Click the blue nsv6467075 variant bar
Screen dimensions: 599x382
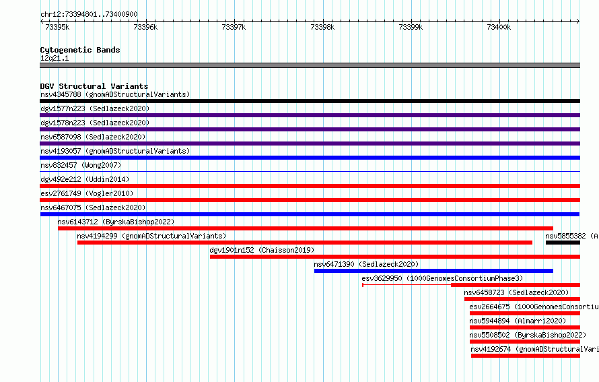point(310,214)
